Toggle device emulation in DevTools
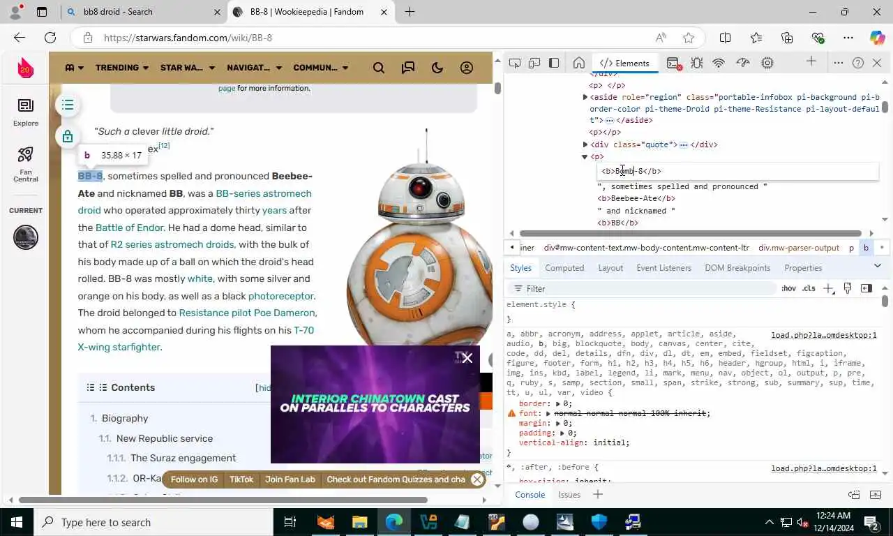 pos(534,63)
